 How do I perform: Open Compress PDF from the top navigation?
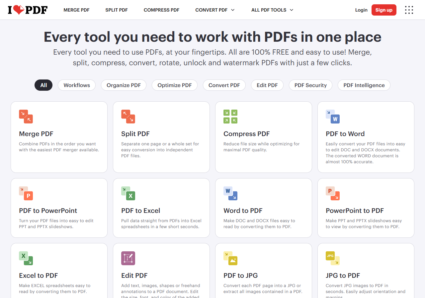[161, 10]
